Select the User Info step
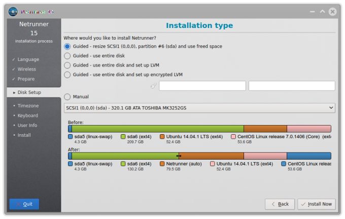Screen dimensions: 345x219 click(27, 126)
